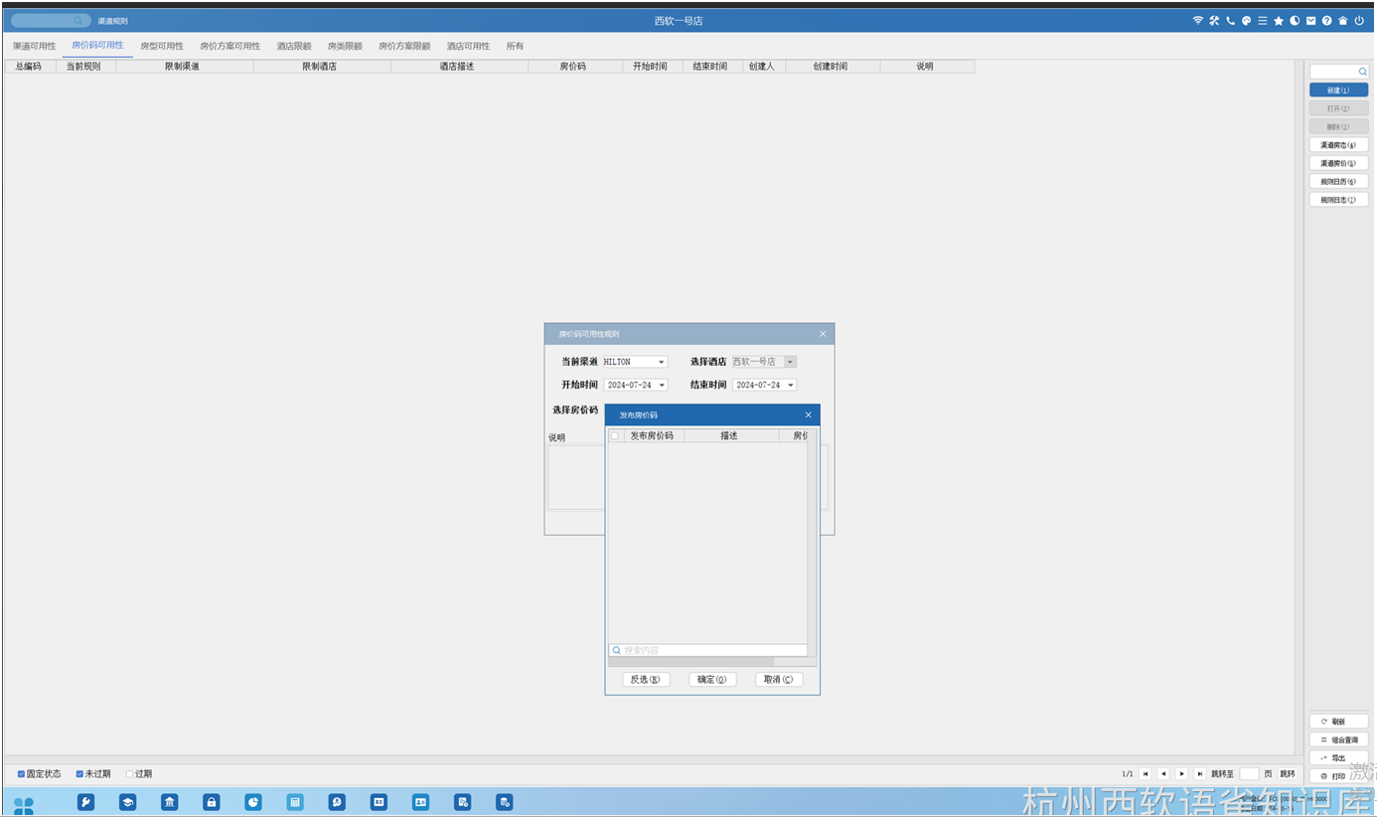Tick the select-all checkbox in 发布房价码 header

tap(614, 436)
